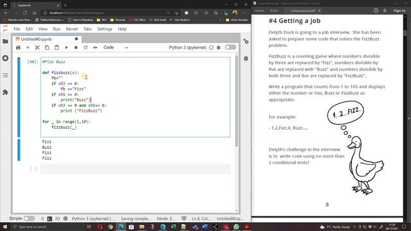
Task: Open the browser profile avatar
Action: pos(235,13)
